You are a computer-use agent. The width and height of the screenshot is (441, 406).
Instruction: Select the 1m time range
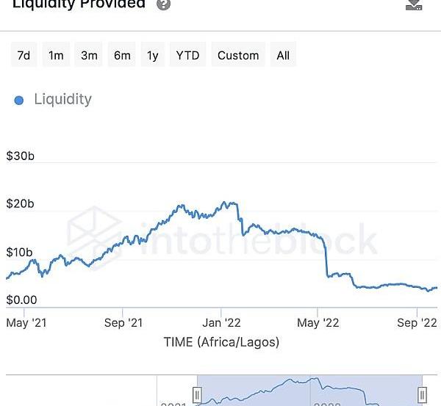click(56, 55)
